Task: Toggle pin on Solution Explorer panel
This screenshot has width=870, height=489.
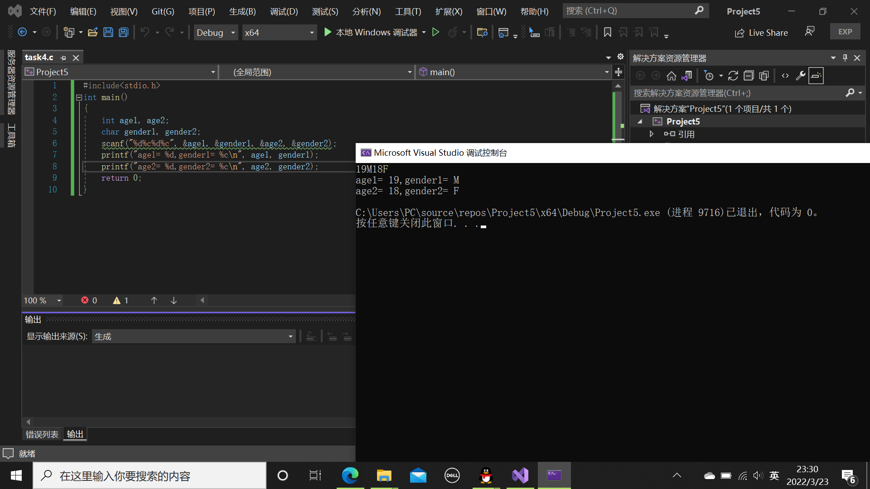Action: tap(845, 58)
